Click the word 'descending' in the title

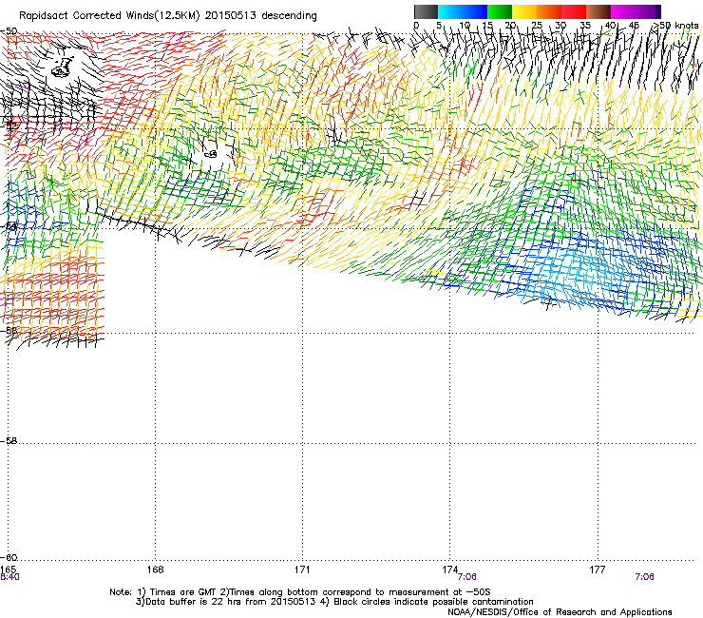click(x=289, y=16)
